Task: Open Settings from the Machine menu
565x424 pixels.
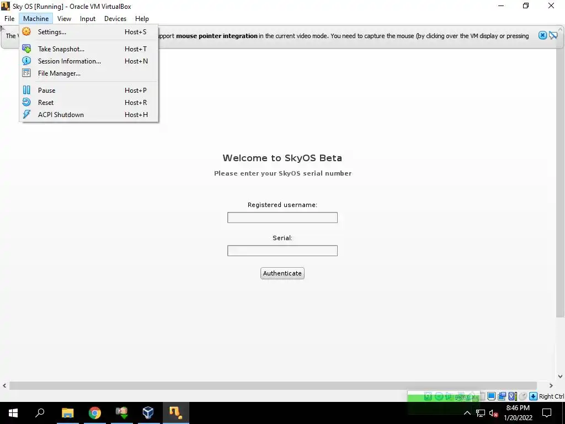Action: [89, 31]
